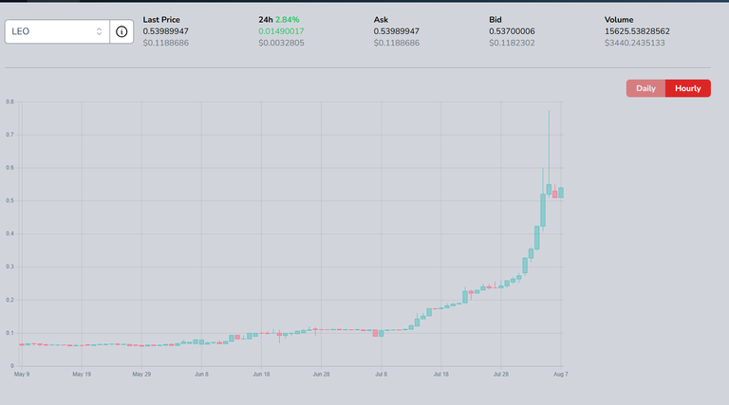This screenshot has height=405, width=729.
Task: Click the Ask price 0.53989947
Action: pos(397,31)
